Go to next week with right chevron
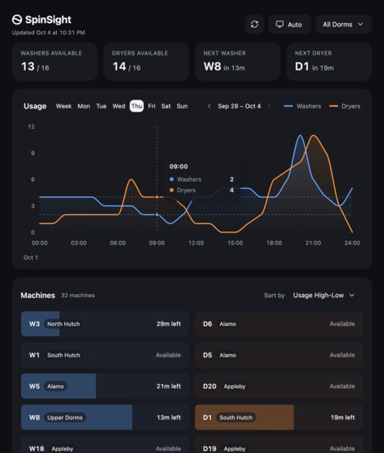384x453 pixels. (x=269, y=106)
